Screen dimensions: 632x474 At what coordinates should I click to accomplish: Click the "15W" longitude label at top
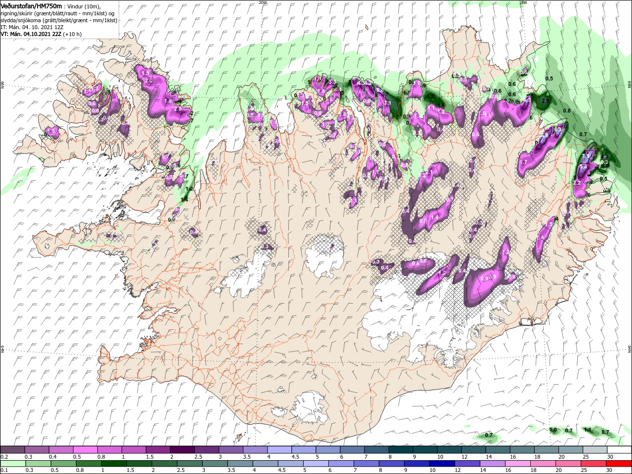(523, 2)
